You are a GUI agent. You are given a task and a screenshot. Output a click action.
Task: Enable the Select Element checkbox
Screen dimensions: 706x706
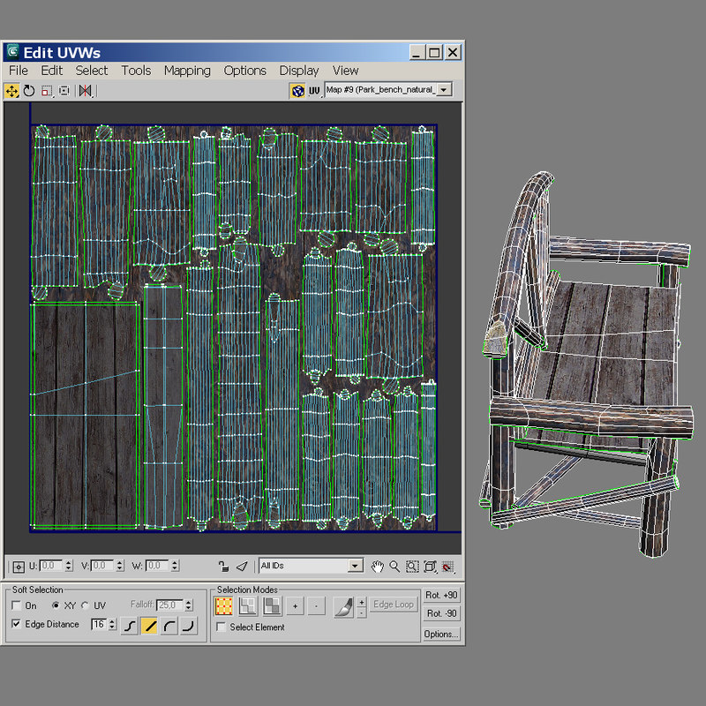[221, 627]
